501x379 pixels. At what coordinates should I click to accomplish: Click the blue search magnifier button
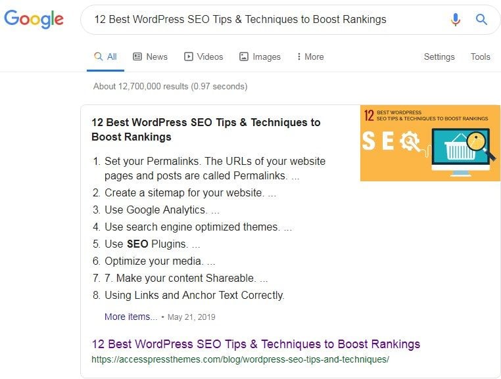(x=481, y=20)
